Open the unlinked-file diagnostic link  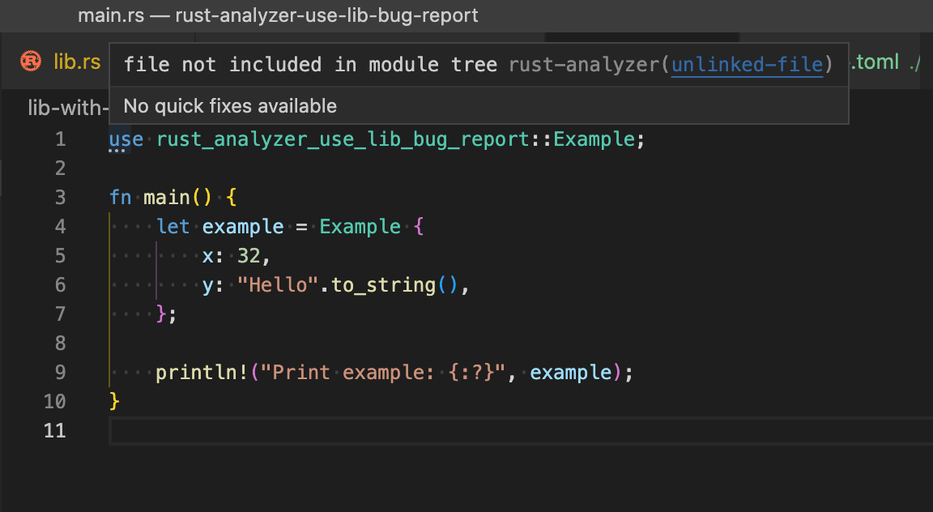[x=748, y=64]
